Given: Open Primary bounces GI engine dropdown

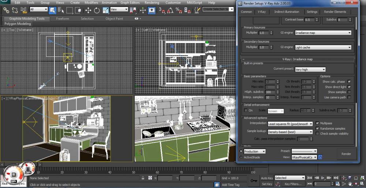Looking at the screenshot, I should 323,33.
